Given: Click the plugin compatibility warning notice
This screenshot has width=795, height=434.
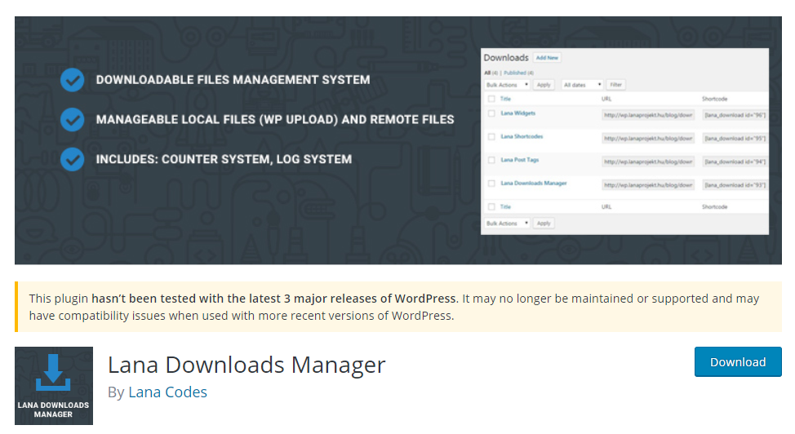Looking at the screenshot, I should click(x=398, y=307).
